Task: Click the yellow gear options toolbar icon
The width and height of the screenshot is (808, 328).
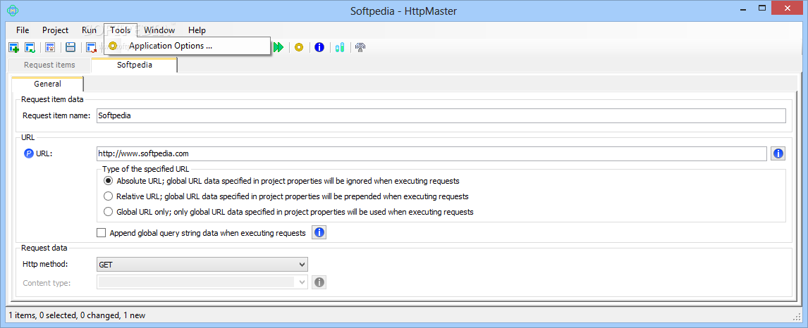Action: 298,47
